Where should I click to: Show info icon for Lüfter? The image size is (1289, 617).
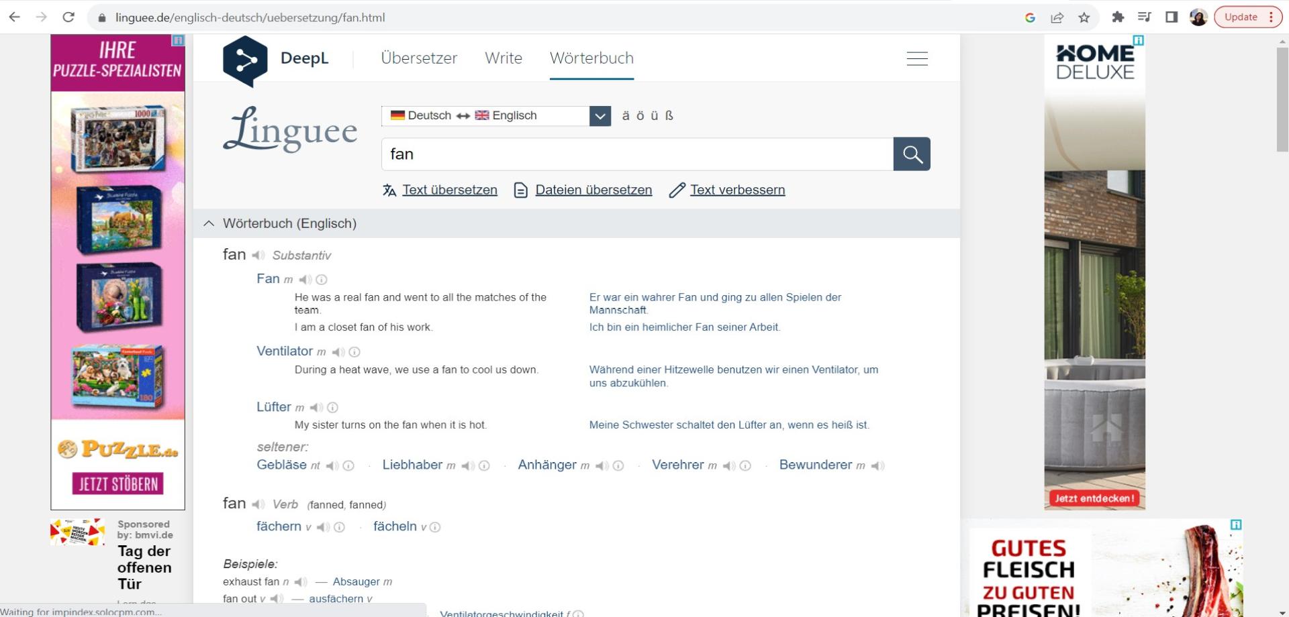[x=332, y=408]
